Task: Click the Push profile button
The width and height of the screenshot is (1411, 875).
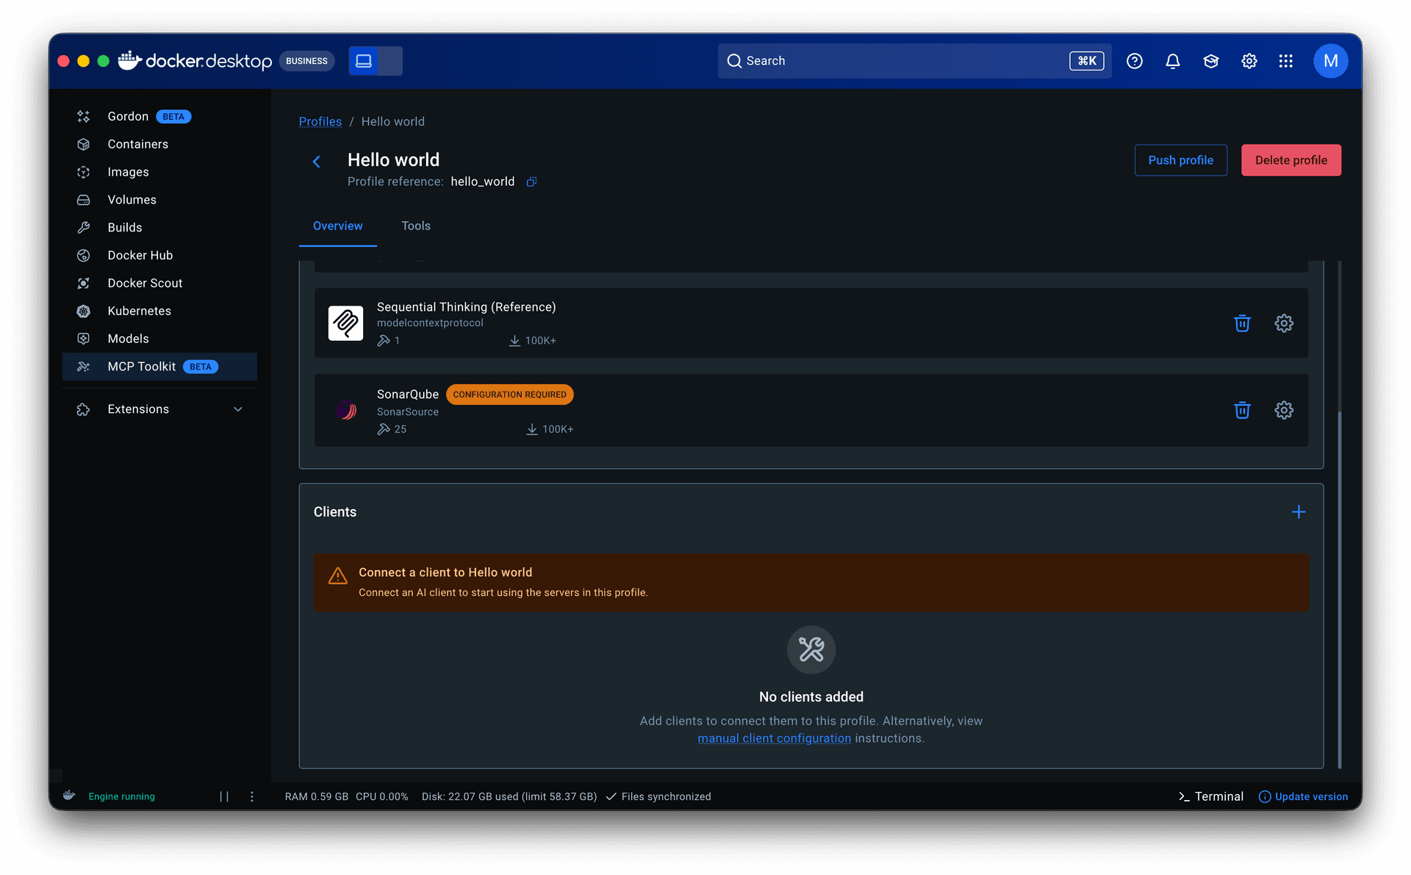Action: pos(1180,160)
